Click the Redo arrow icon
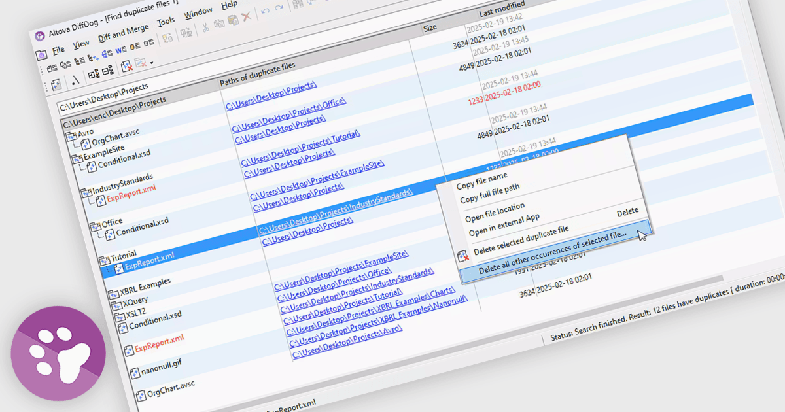The image size is (785, 412). (279, 9)
